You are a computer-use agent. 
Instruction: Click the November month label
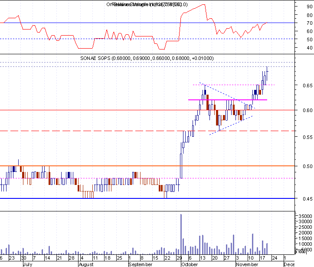(x=247, y=264)
